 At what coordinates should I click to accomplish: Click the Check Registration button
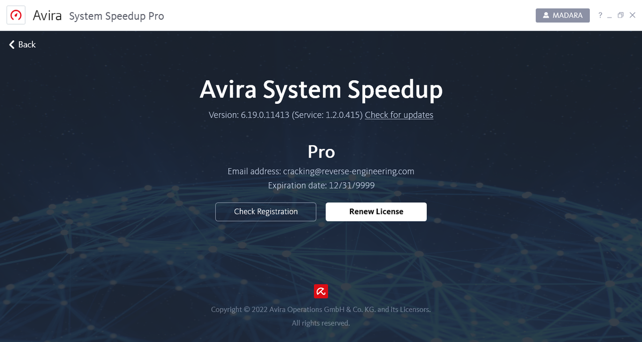point(266,212)
